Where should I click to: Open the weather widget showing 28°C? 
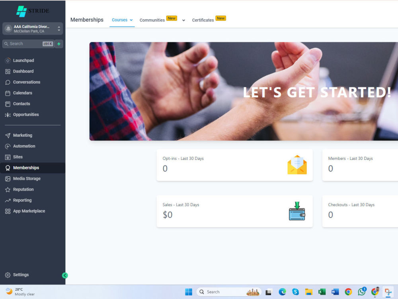(x=20, y=292)
